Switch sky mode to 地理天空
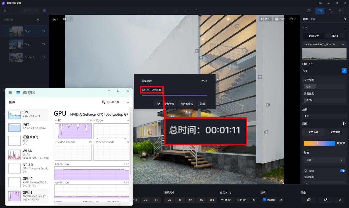 (x=314, y=36)
